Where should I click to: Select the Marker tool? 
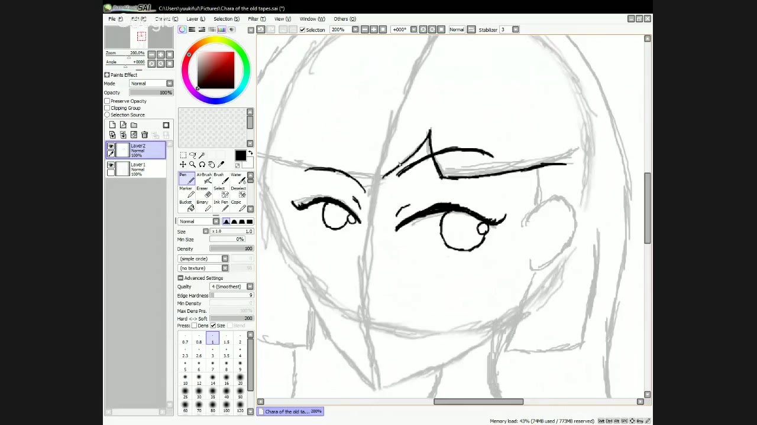tap(186, 192)
